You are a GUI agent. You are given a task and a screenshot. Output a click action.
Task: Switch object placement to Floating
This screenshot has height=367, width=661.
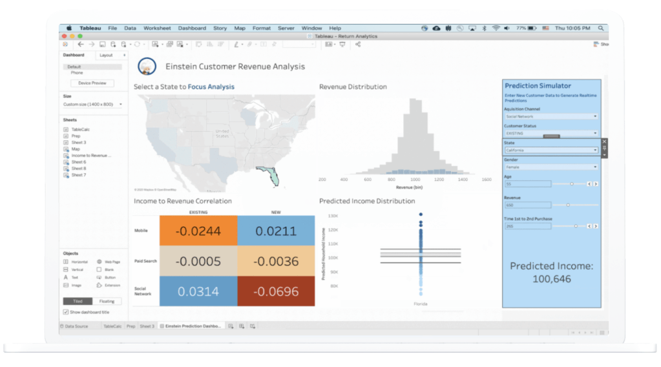107,301
